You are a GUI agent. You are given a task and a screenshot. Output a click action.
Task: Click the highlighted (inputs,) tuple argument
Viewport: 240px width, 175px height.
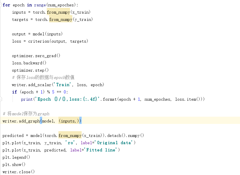(x=69, y=121)
